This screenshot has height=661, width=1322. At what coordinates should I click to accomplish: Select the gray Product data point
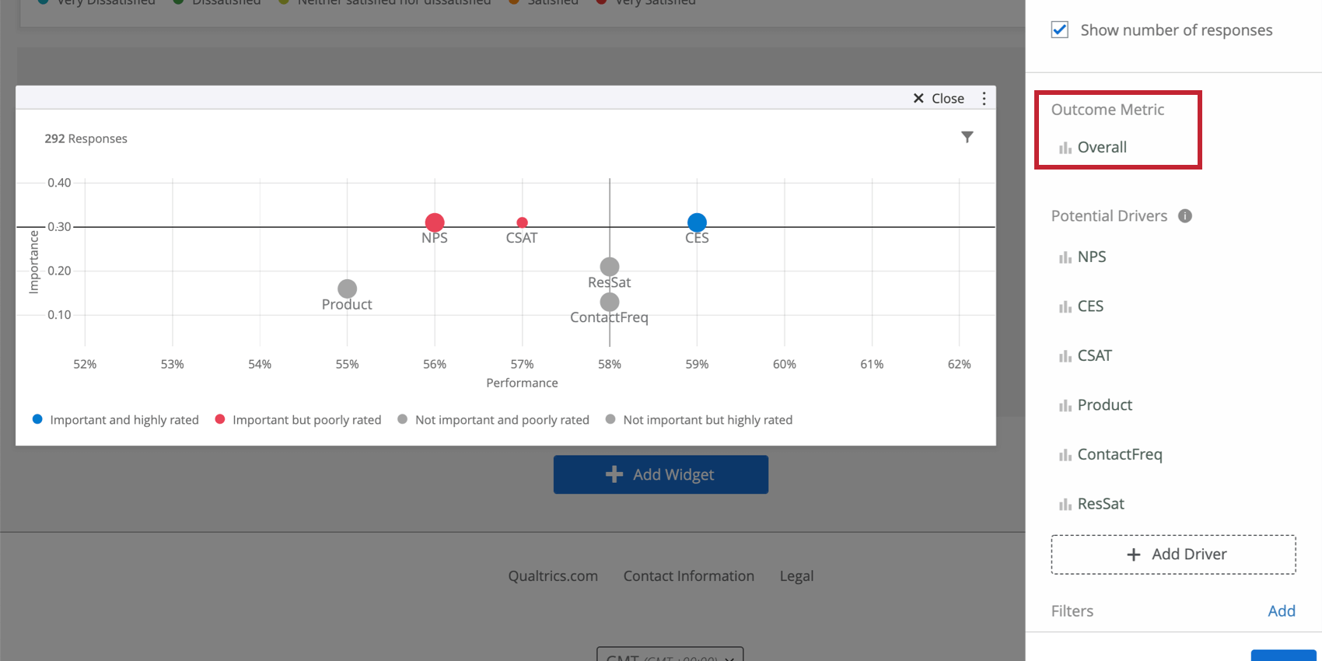348,289
